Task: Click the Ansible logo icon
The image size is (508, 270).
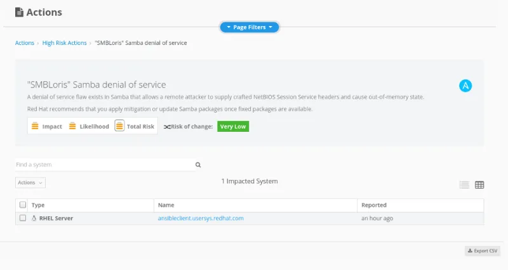Action: click(465, 86)
